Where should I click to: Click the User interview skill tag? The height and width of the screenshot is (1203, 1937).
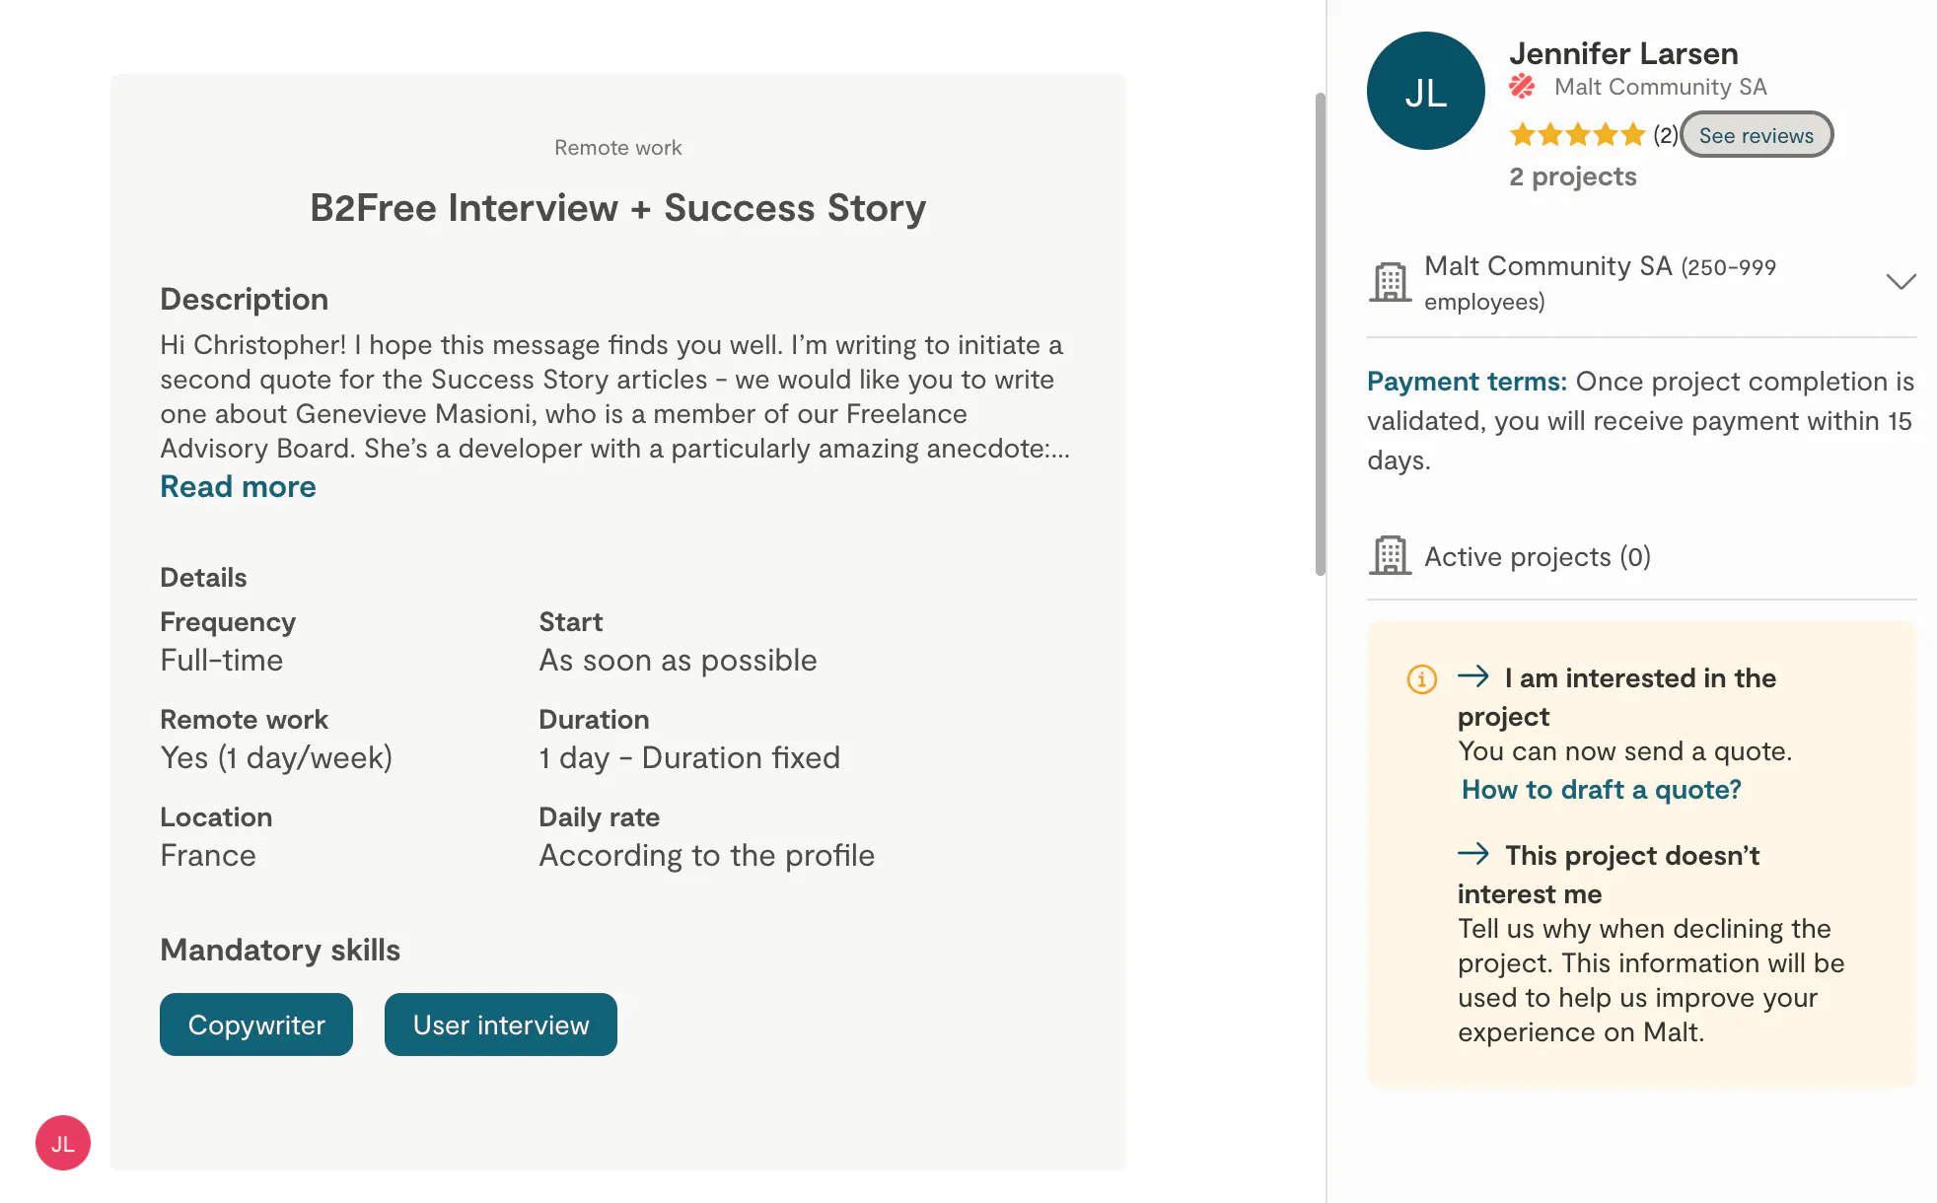coord(501,1025)
